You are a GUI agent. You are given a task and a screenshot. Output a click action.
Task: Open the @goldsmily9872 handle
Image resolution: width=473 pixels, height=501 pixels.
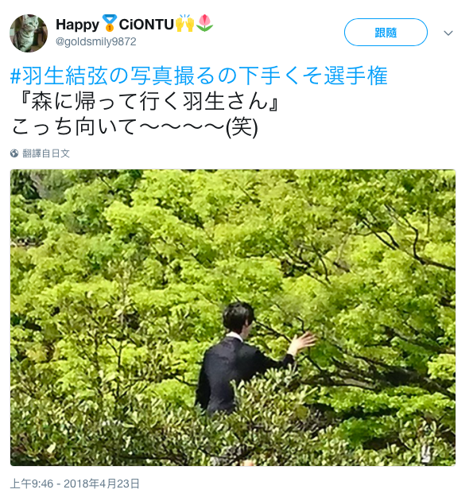pyautogui.click(x=96, y=41)
